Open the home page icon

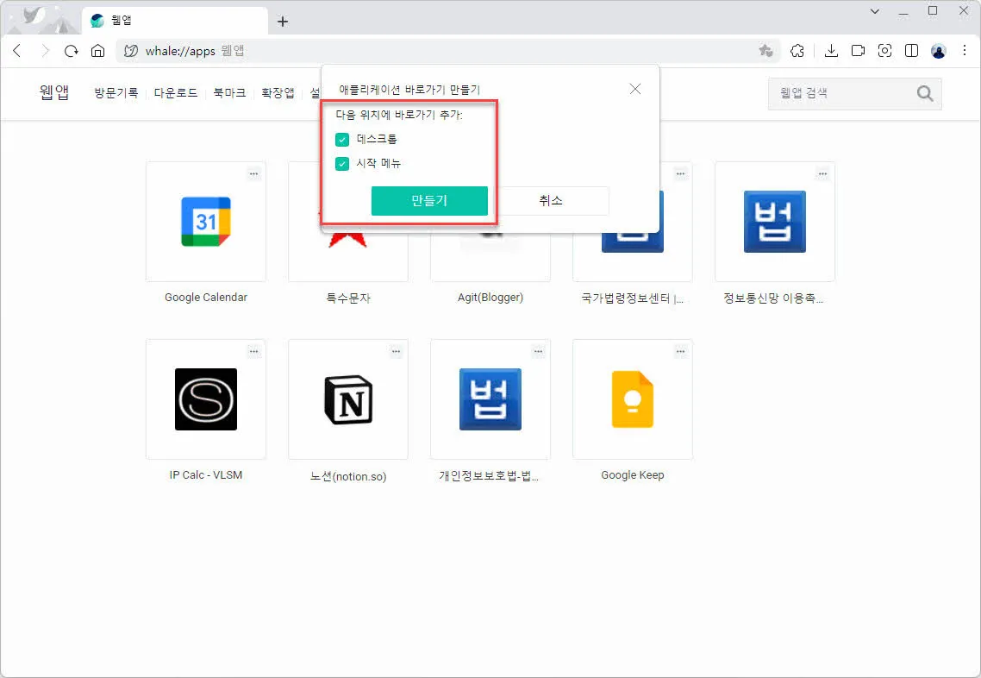click(x=97, y=51)
